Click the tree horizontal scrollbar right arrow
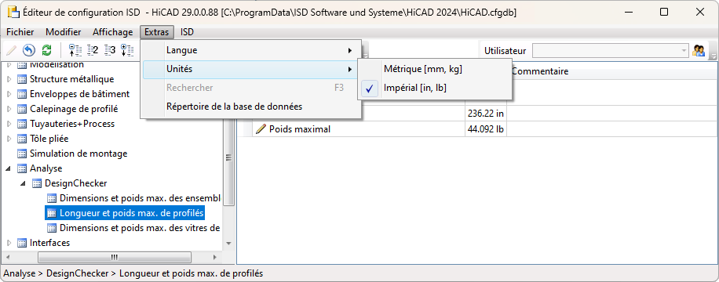 coord(214,256)
